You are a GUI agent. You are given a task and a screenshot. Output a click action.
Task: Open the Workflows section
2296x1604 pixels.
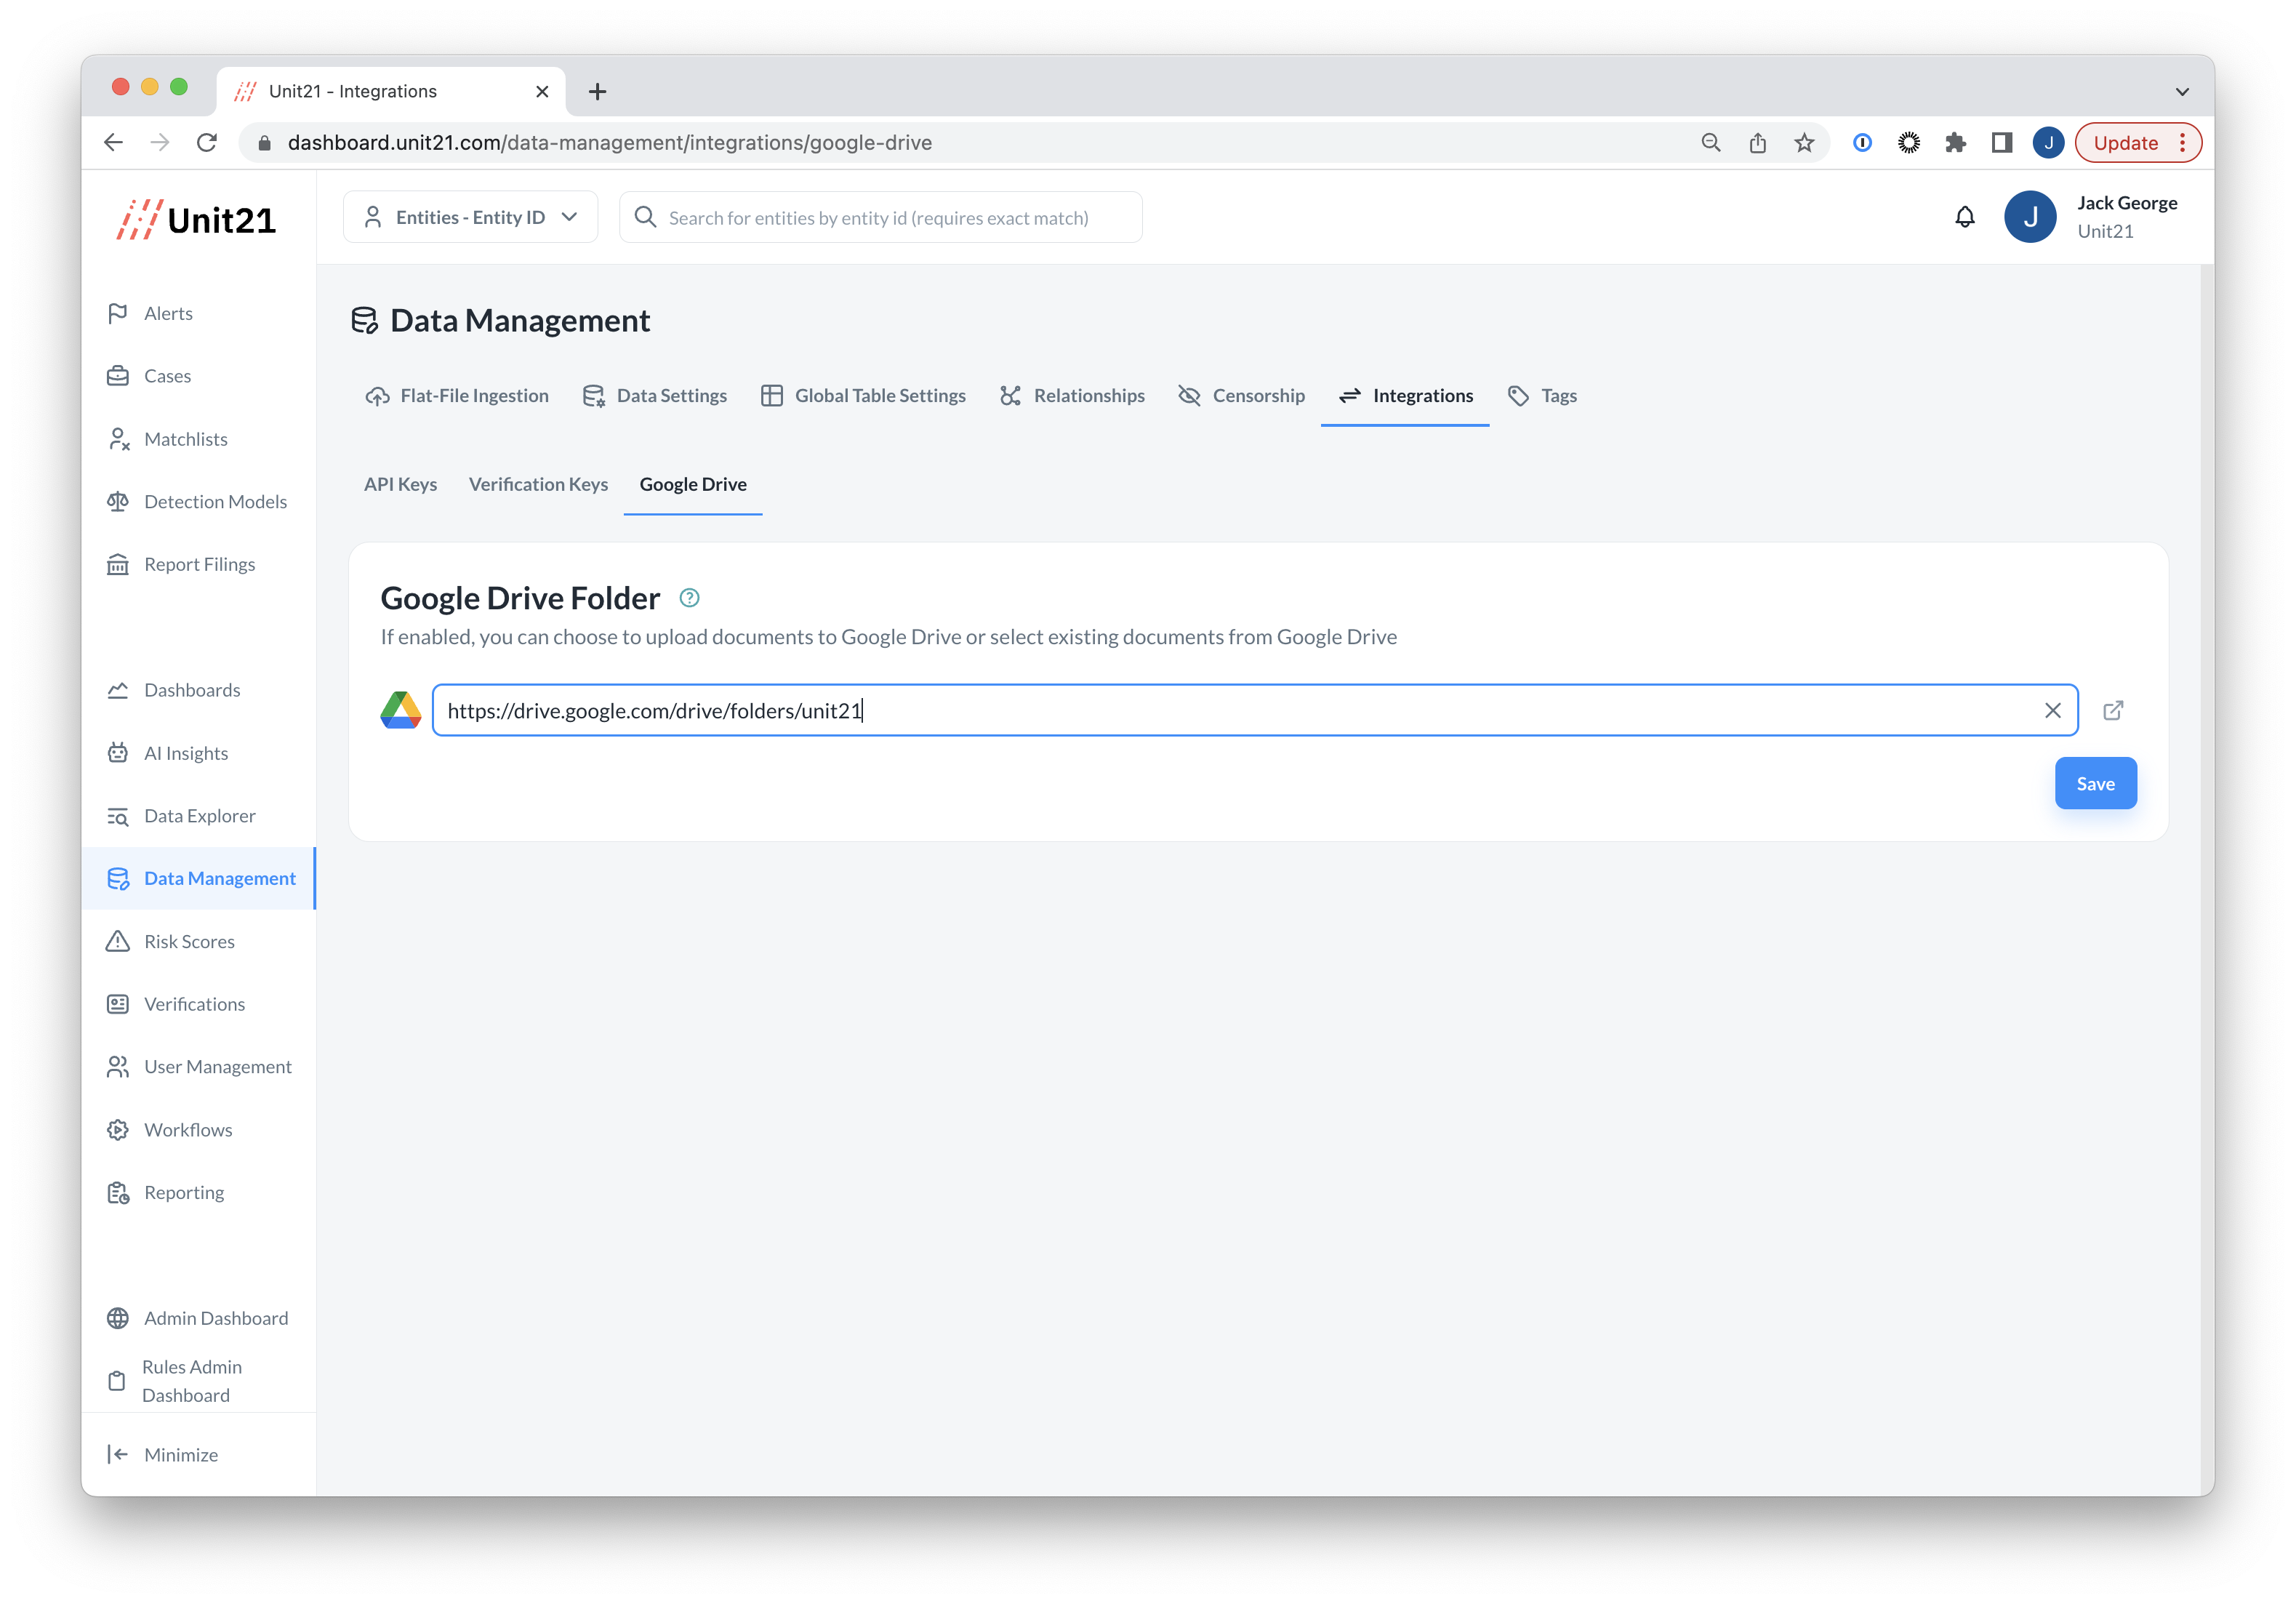point(188,1129)
